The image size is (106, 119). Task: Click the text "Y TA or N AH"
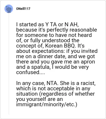(61, 24)
